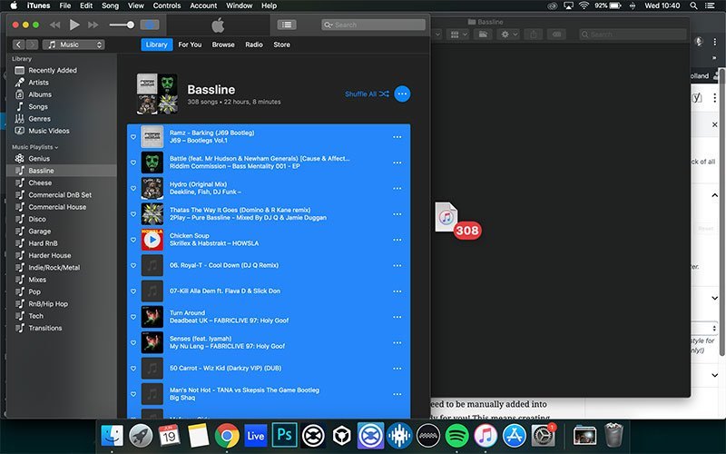
Task: Open options for the Battle track
Action: (397, 163)
